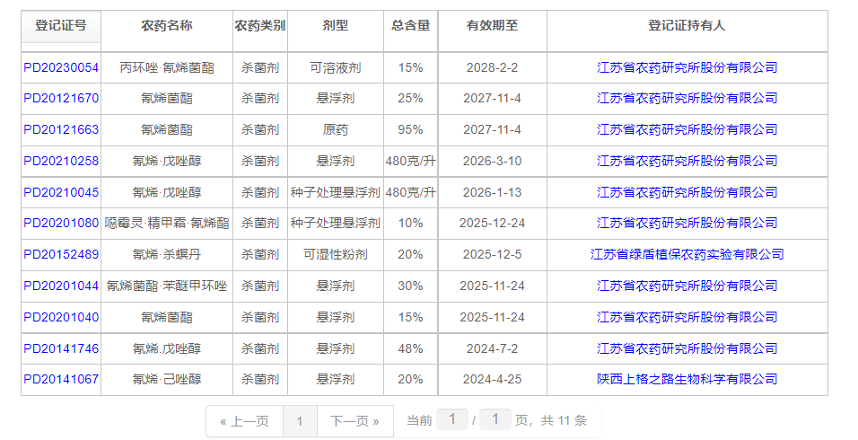Open registration PD20141067 link
This screenshot has height=440, width=858.
point(61,379)
